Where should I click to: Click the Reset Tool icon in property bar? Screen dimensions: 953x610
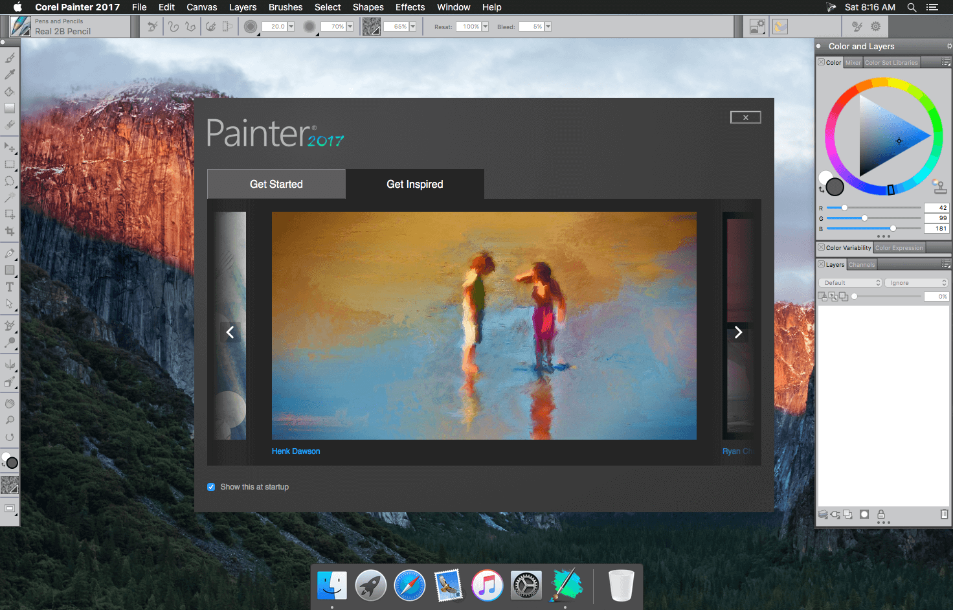tap(152, 27)
